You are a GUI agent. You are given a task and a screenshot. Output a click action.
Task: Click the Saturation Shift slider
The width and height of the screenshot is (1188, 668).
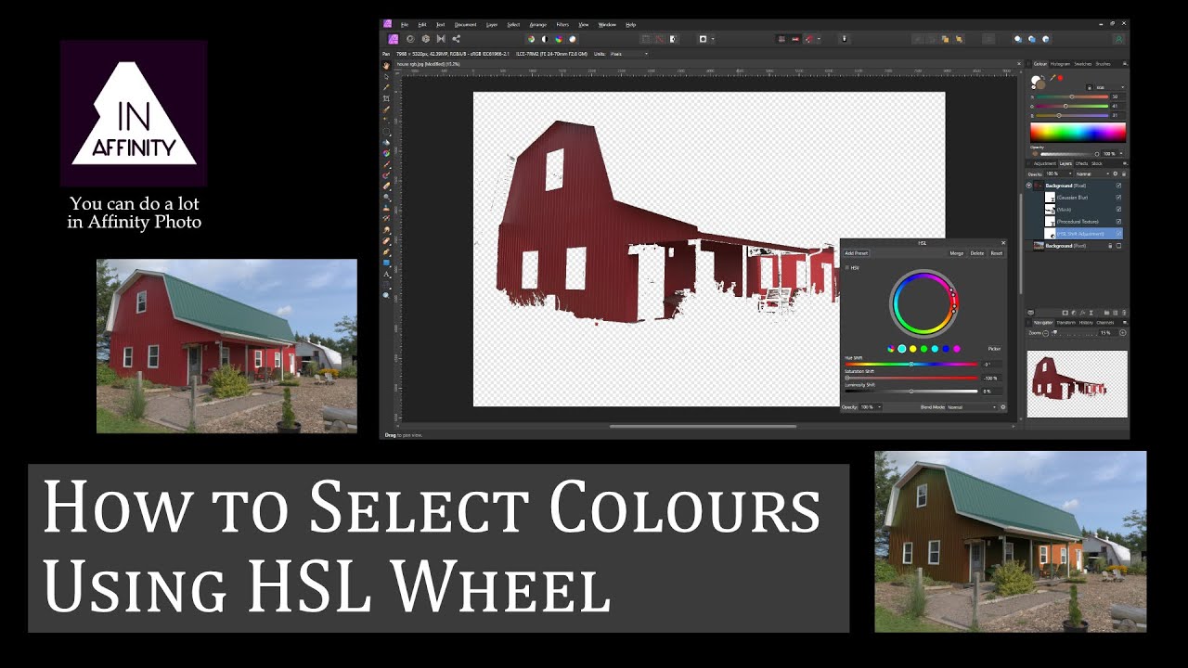[911, 378]
